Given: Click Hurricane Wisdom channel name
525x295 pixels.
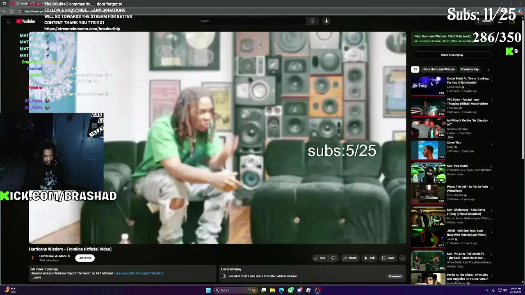Looking at the screenshot, I should [53, 256].
